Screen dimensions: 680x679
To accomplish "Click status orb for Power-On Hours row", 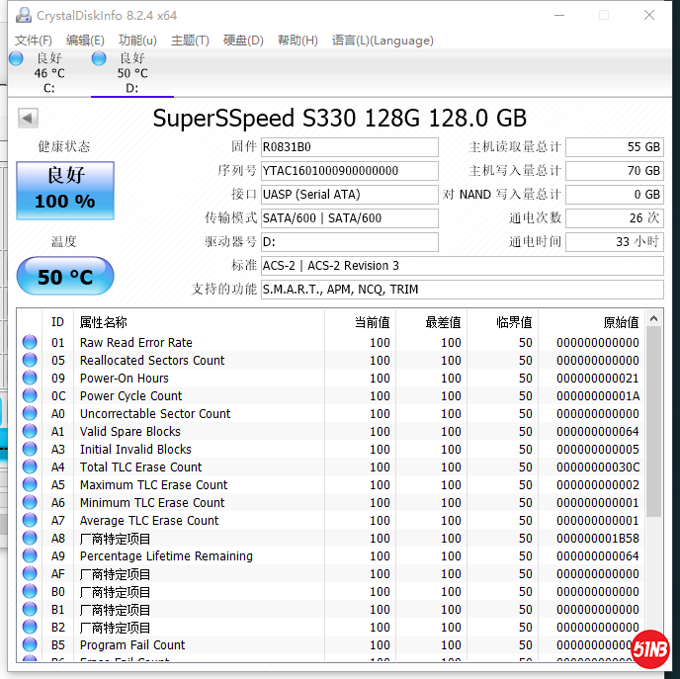I will (x=30, y=379).
